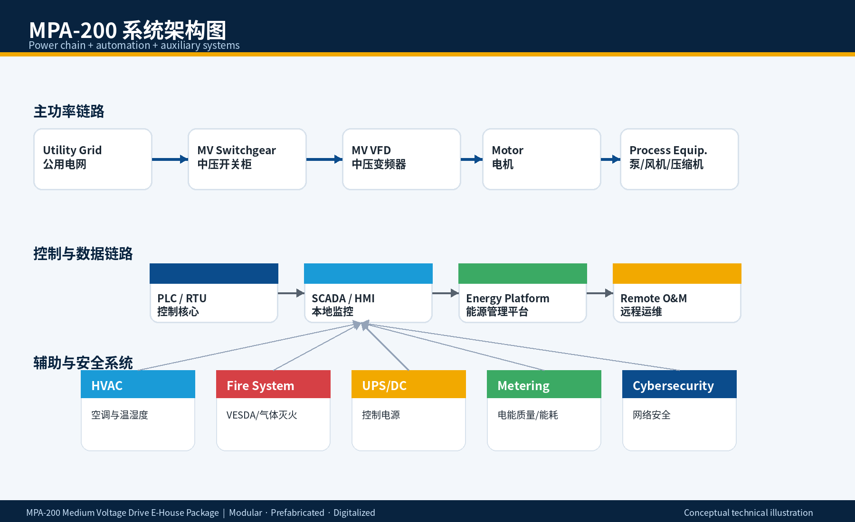Click the title MPA-200 系统架构图
Screen dimensions: 855x522
tap(127, 30)
